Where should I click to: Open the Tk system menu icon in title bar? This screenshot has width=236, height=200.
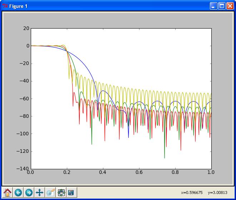coord(5,6)
